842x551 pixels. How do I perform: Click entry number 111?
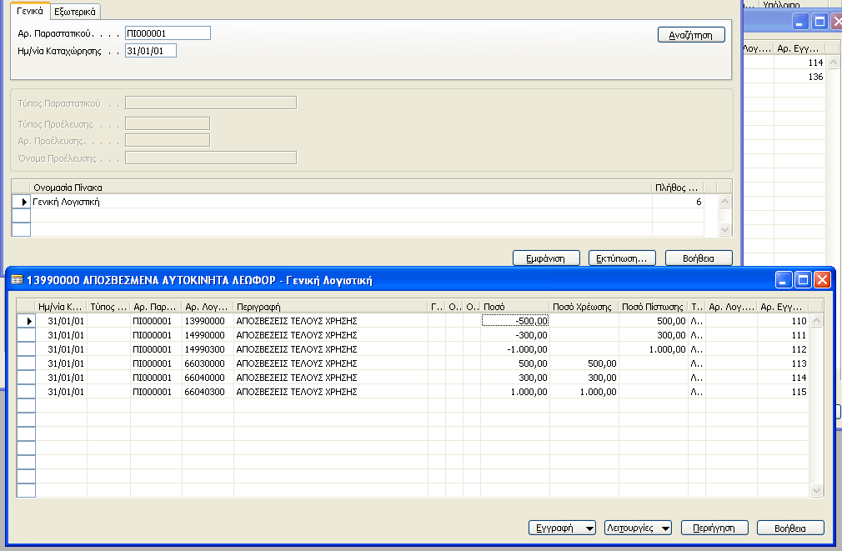click(x=783, y=335)
